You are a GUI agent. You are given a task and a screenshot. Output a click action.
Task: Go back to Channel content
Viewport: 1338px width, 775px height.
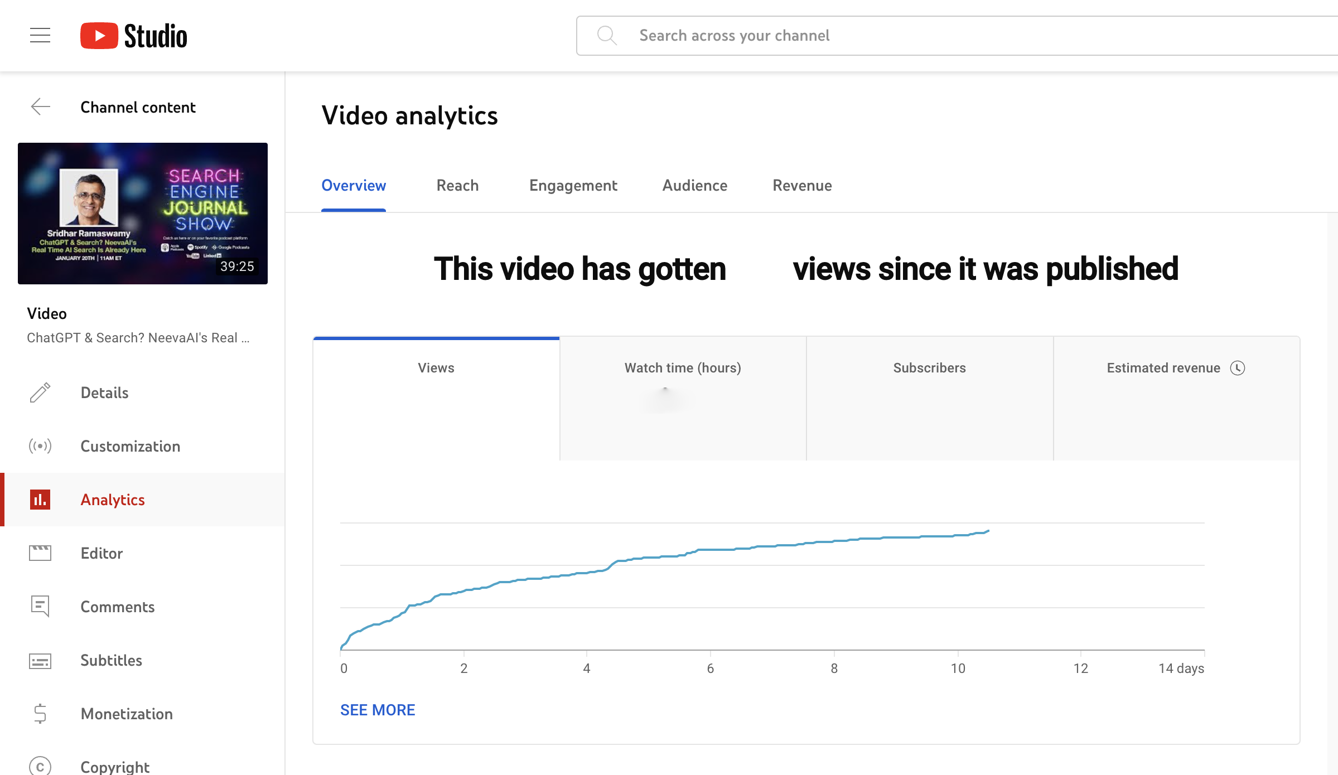point(40,107)
